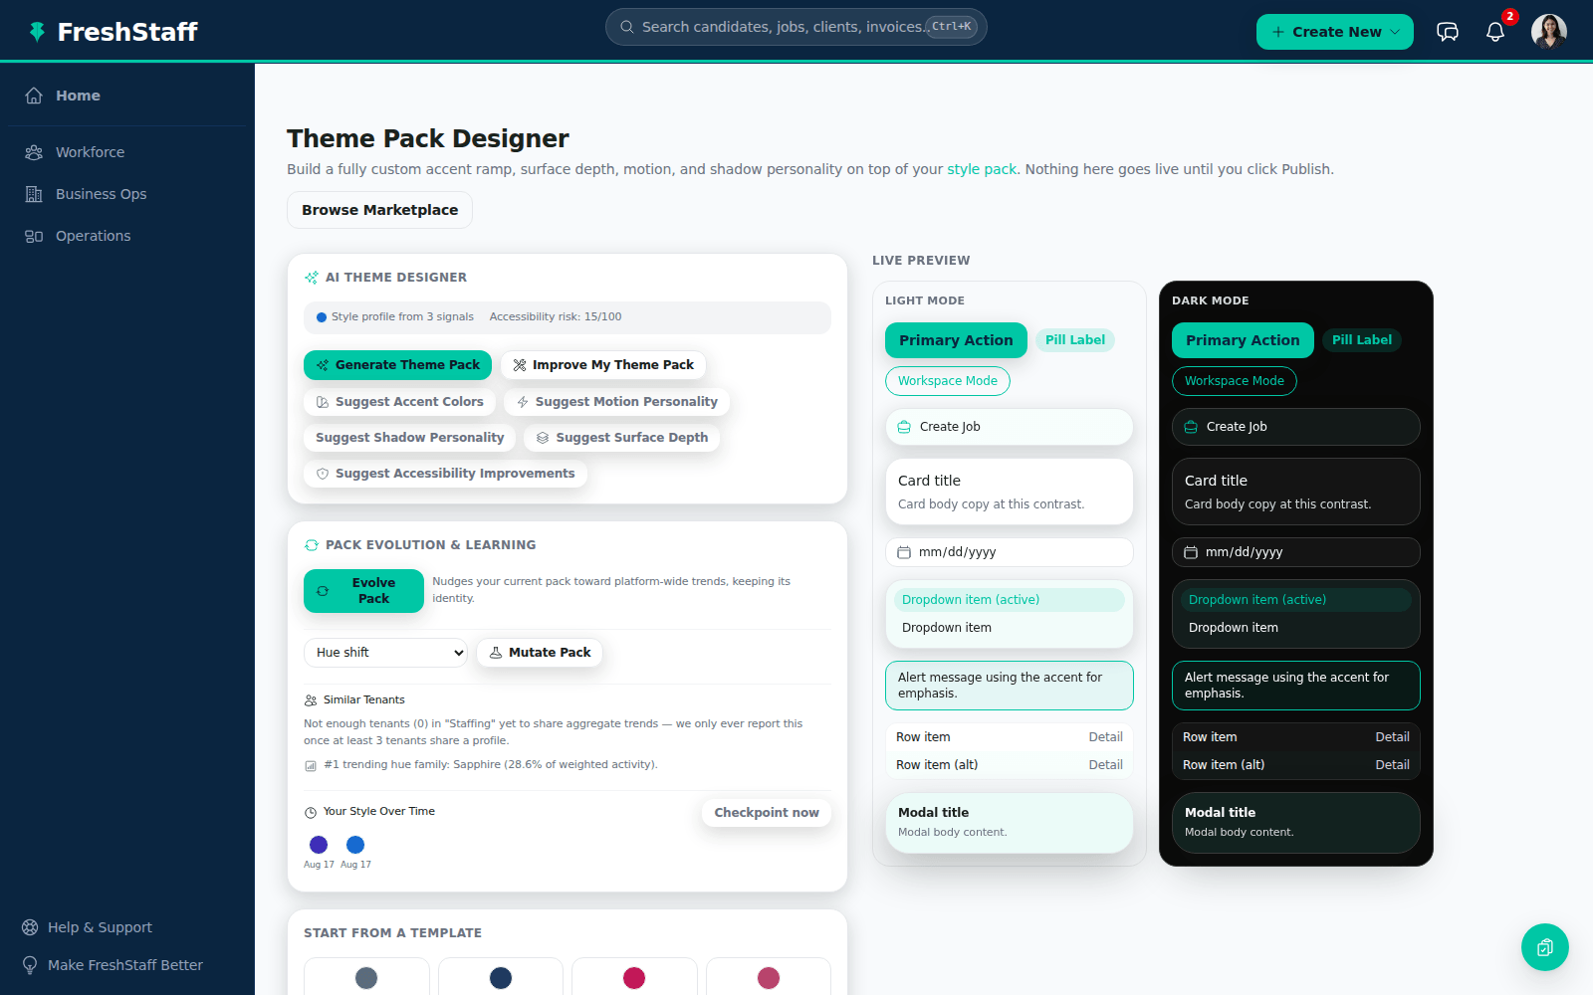Click the calendar icon in dark mode date field
The height and width of the screenshot is (995, 1593).
coord(1191,552)
